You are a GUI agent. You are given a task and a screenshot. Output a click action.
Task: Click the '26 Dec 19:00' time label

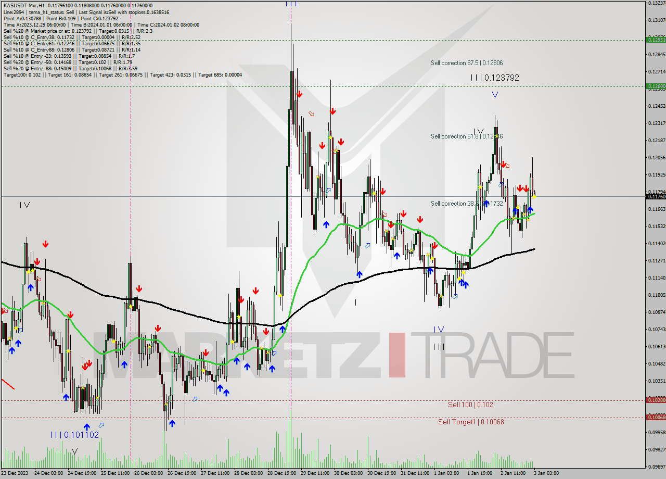(182, 473)
